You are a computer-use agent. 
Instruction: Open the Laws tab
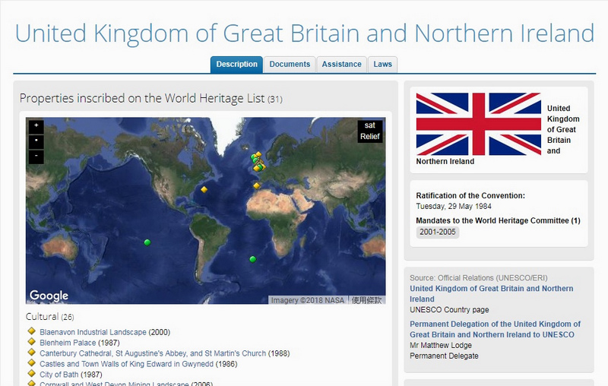383,65
